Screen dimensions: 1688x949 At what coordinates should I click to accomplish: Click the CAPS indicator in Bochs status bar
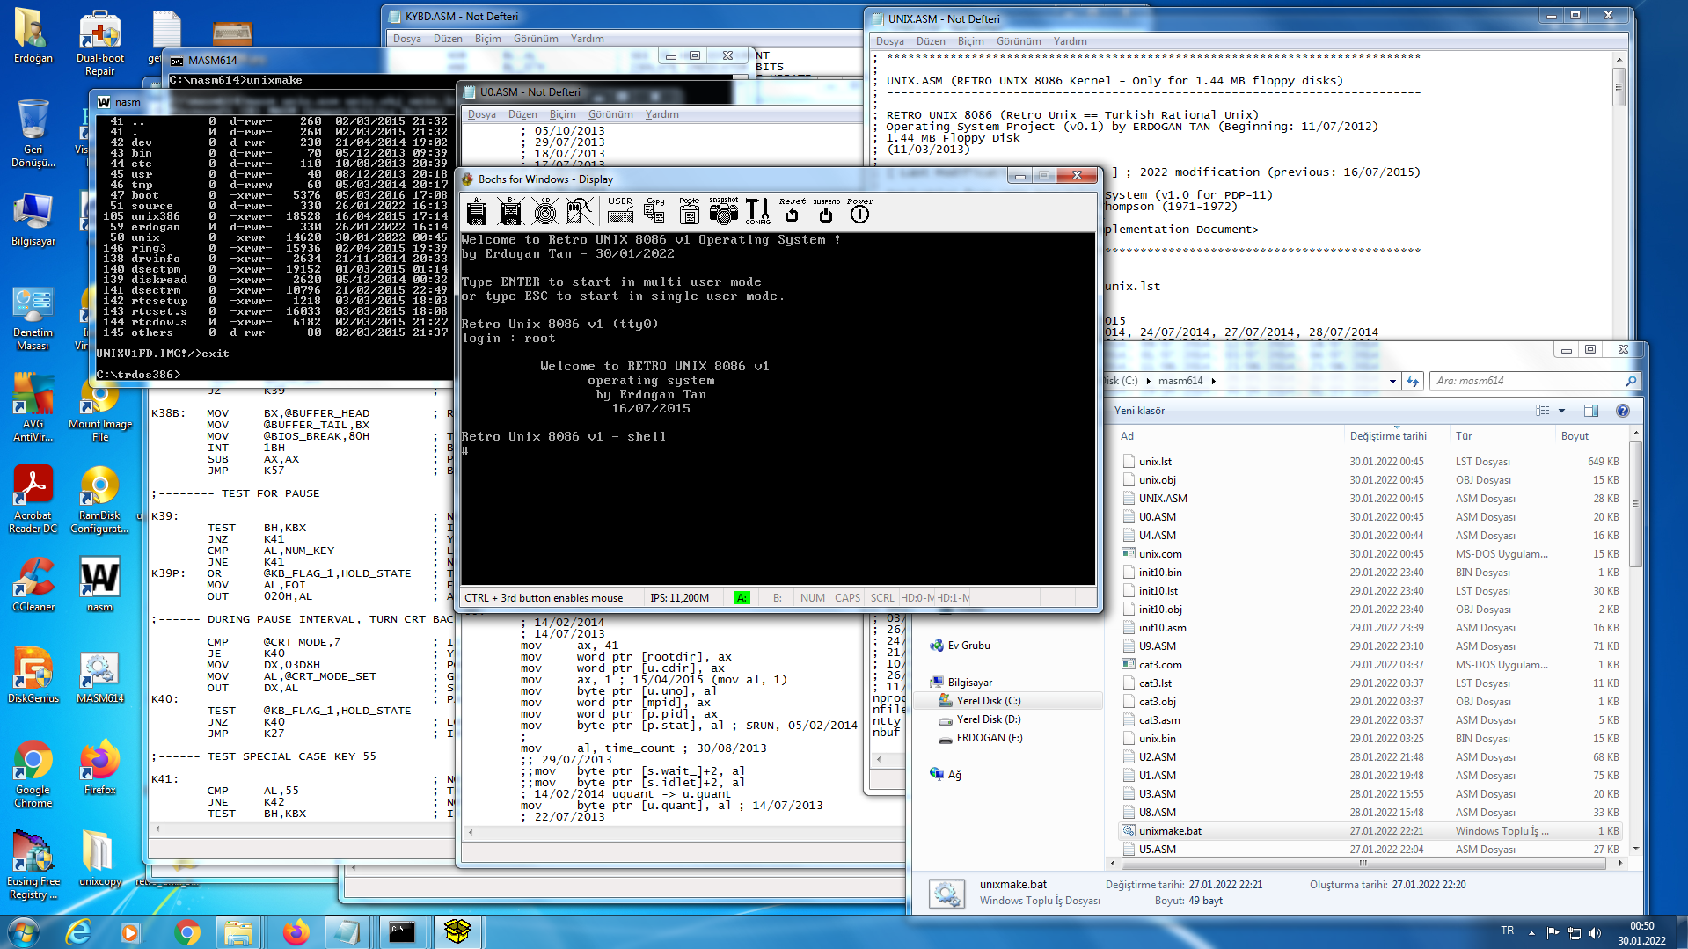coord(848,598)
